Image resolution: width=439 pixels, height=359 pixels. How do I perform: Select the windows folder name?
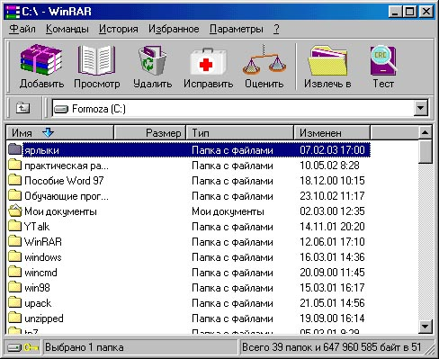(x=43, y=257)
